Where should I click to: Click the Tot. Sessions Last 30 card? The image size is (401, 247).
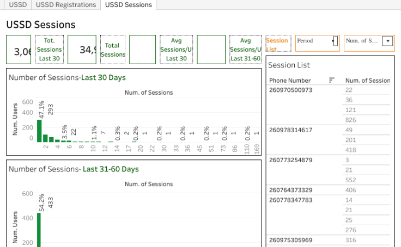point(50,50)
